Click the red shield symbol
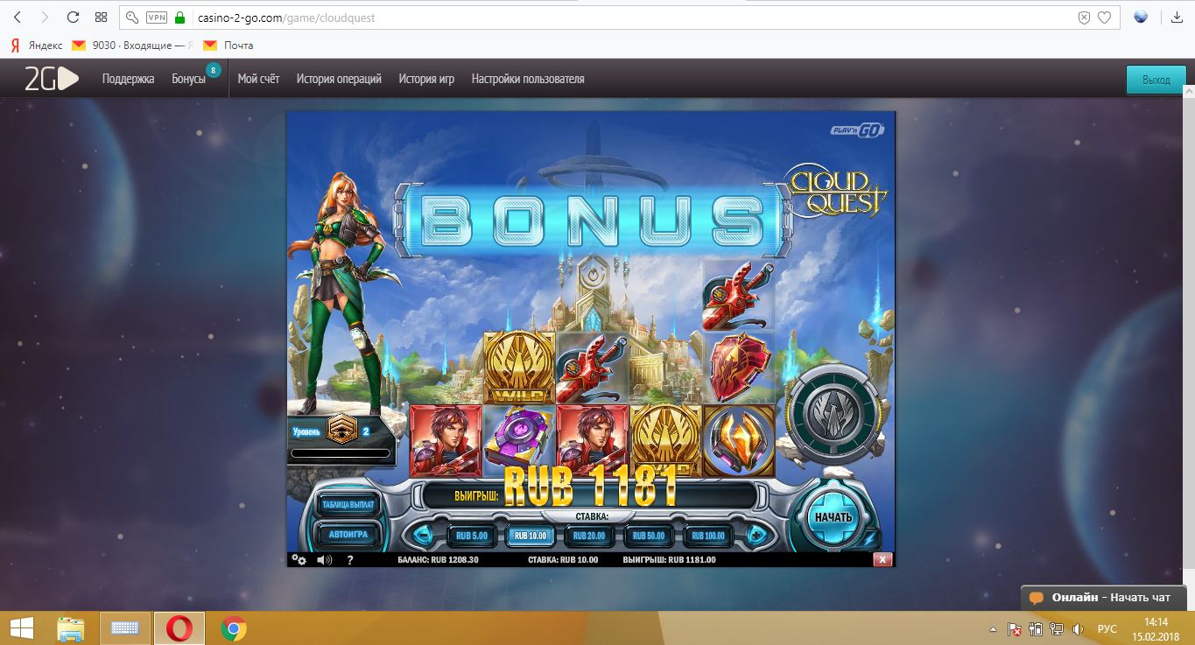1195x645 pixels. [739, 368]
